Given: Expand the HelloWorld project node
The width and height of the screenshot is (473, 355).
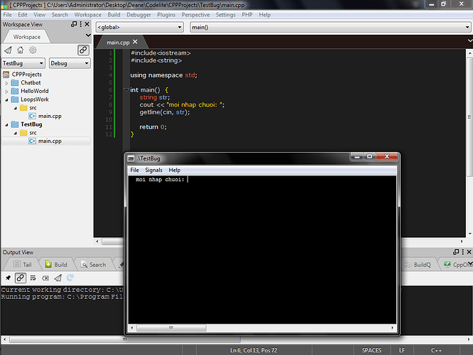Looking at the screenshot, I should coord(6,91).
